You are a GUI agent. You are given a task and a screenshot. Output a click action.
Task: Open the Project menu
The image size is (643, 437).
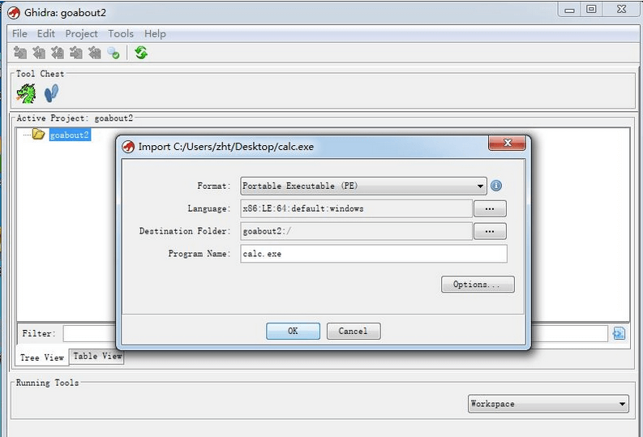click(x=81, y=33)
